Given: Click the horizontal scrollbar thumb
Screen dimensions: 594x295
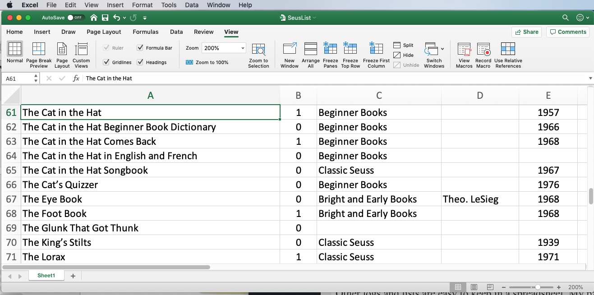Looking at the screenshot, I should [x=107, y=267].
